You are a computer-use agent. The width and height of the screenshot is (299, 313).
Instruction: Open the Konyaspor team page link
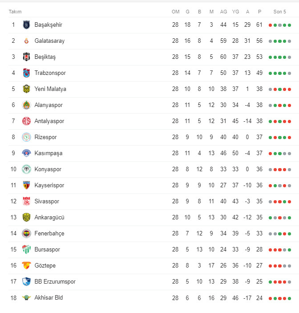48,169
